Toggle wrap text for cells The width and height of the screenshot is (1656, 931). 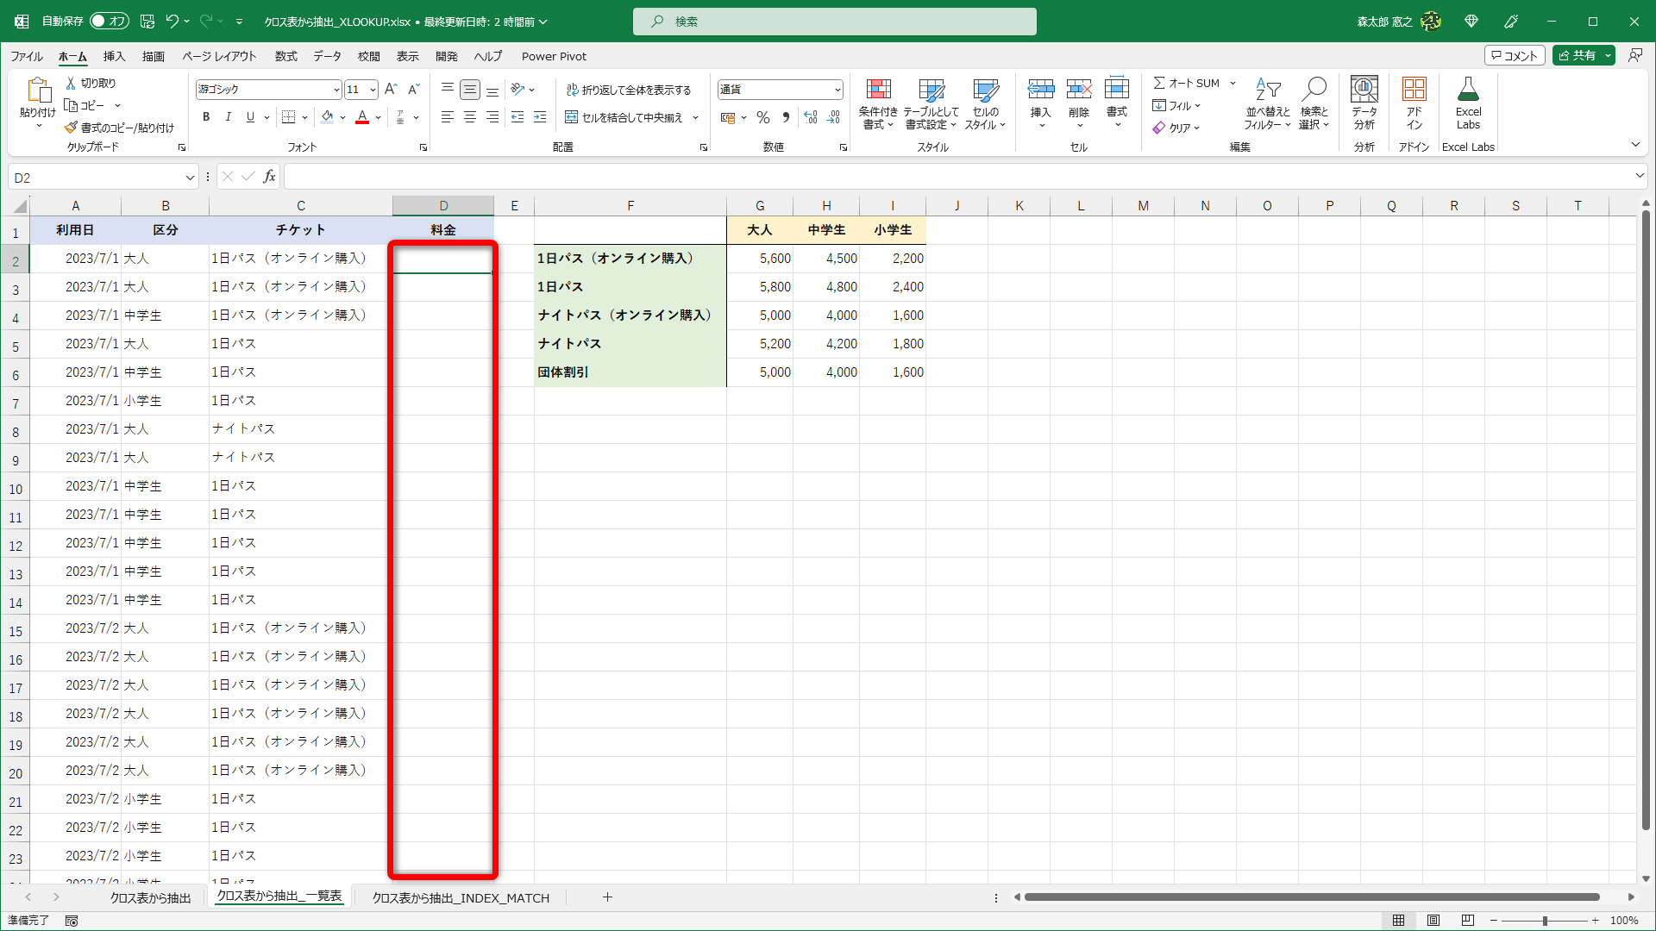[x=628, y=90]
